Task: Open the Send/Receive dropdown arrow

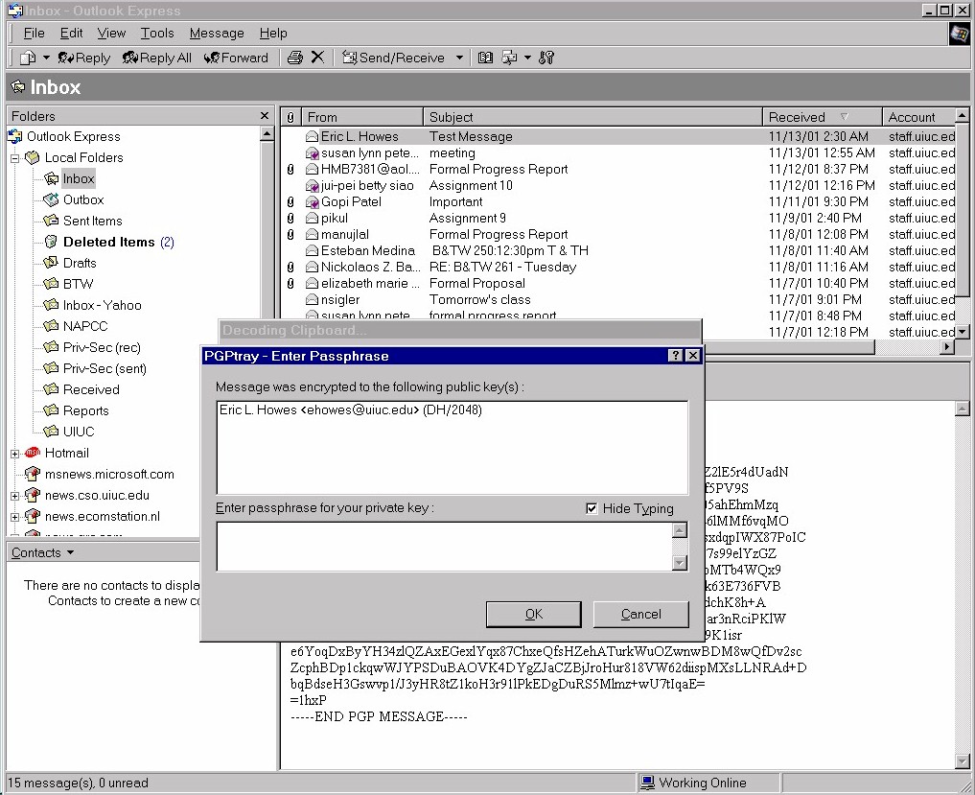Action: (459, 58)
